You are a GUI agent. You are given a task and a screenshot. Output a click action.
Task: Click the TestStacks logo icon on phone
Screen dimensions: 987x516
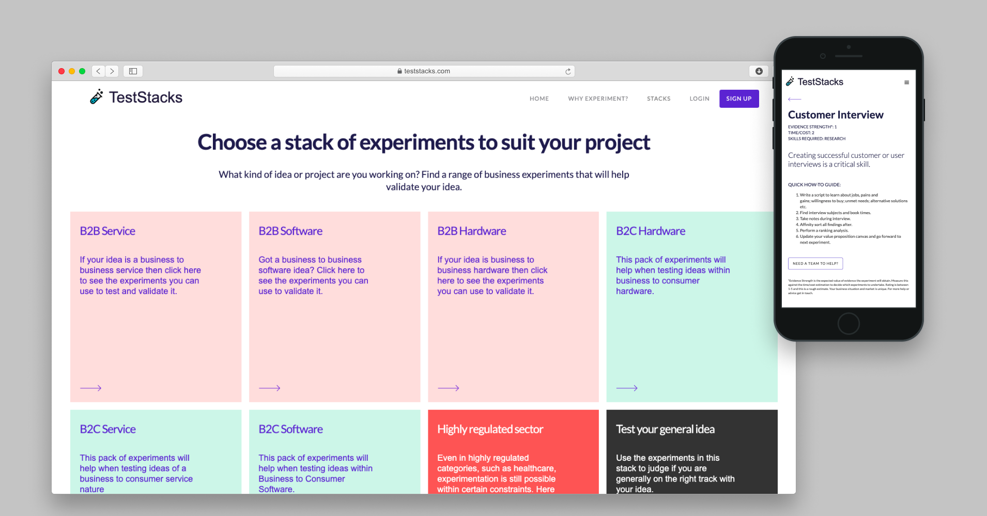click(x=790, y=82)
